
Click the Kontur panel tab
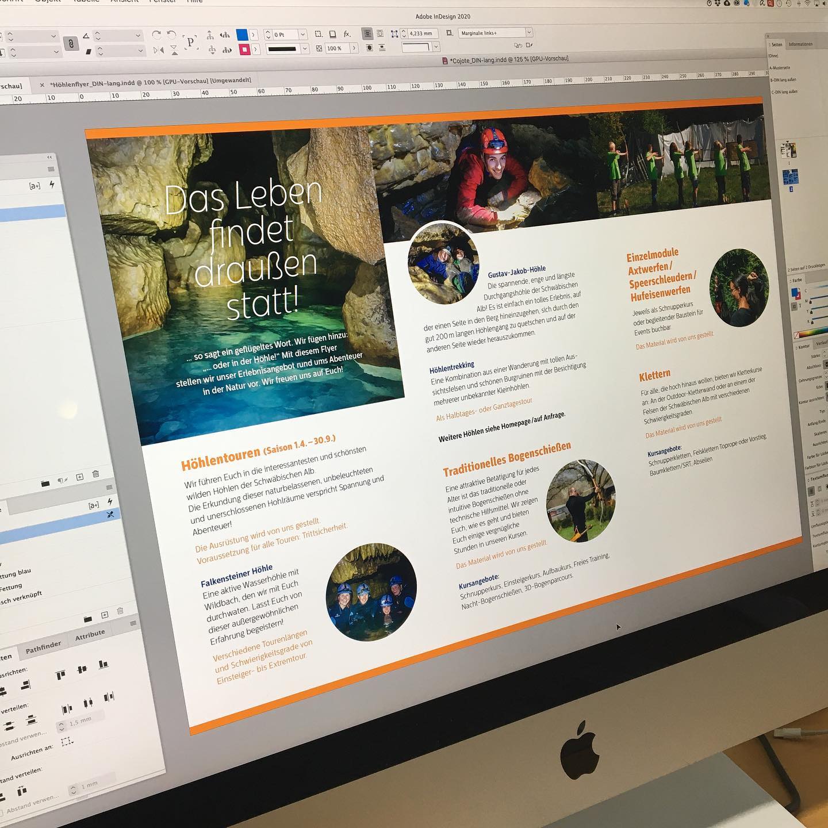tap(804, 346)
